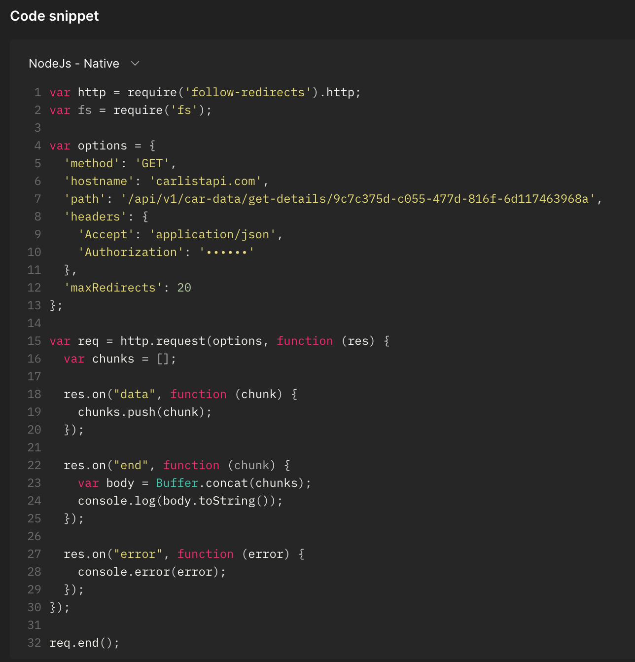Click the 'fs' string on line 2
Viewport: 635px width, 662px height.
pos(184,110)
